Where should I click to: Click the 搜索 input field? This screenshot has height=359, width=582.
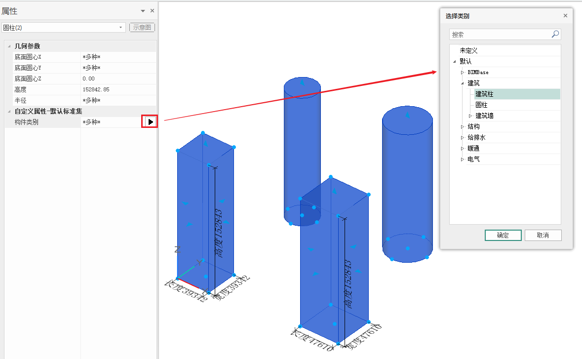click(x=499, y=35)
